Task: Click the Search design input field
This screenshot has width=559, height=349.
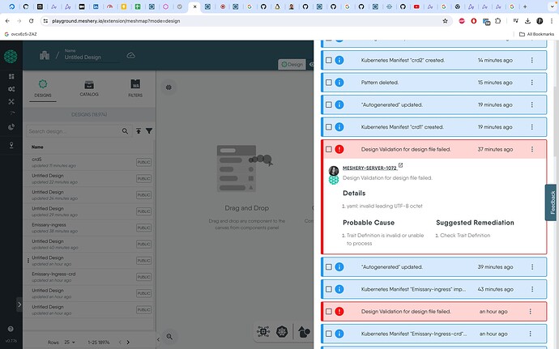Action: coord(75,131)
